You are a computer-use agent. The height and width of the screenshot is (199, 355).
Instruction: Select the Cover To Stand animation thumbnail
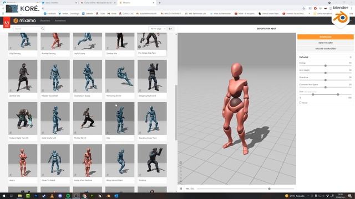pos(55,161)
